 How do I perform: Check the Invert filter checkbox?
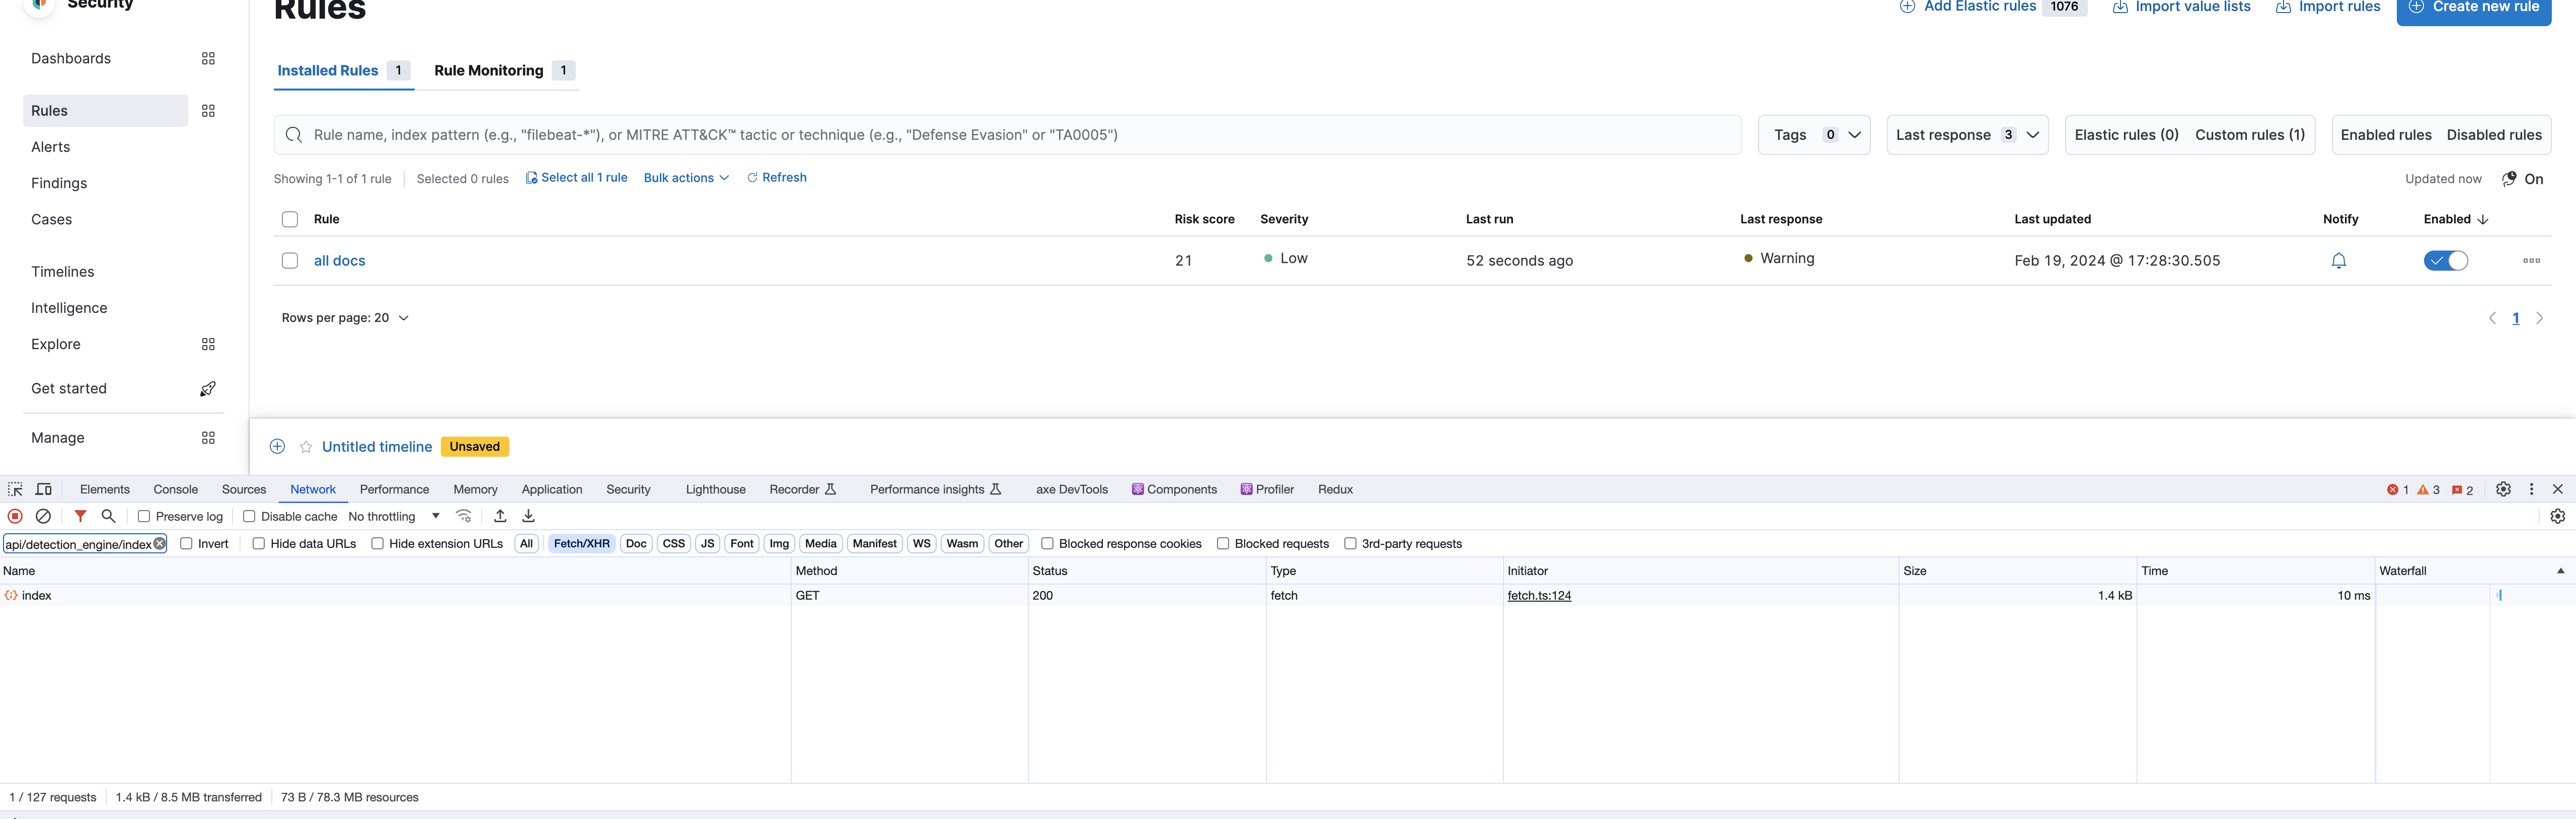pos(186,544)
